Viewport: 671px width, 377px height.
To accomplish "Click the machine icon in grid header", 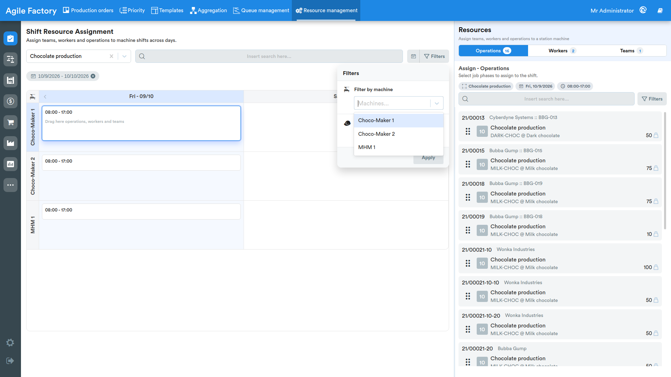I will [x=33, y=97].
